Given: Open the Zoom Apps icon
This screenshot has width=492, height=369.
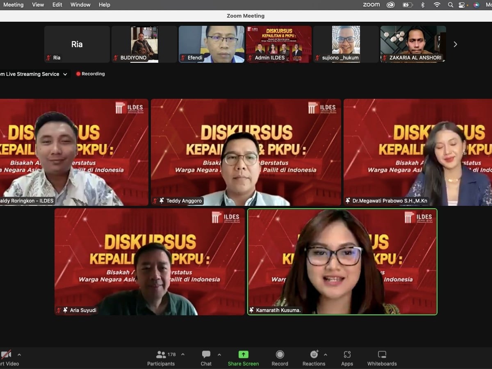Looking at the screenshot, I should tap(347, 354).
